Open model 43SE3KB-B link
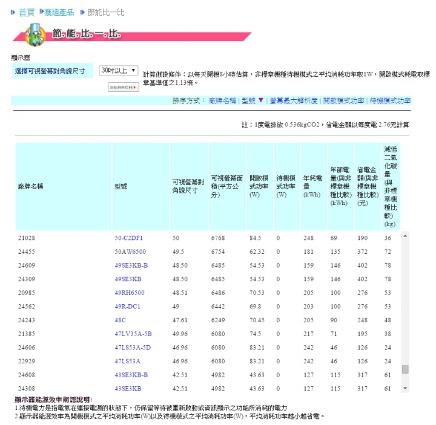This screenshot has width=436, height=425. click(x=131, y=375)
